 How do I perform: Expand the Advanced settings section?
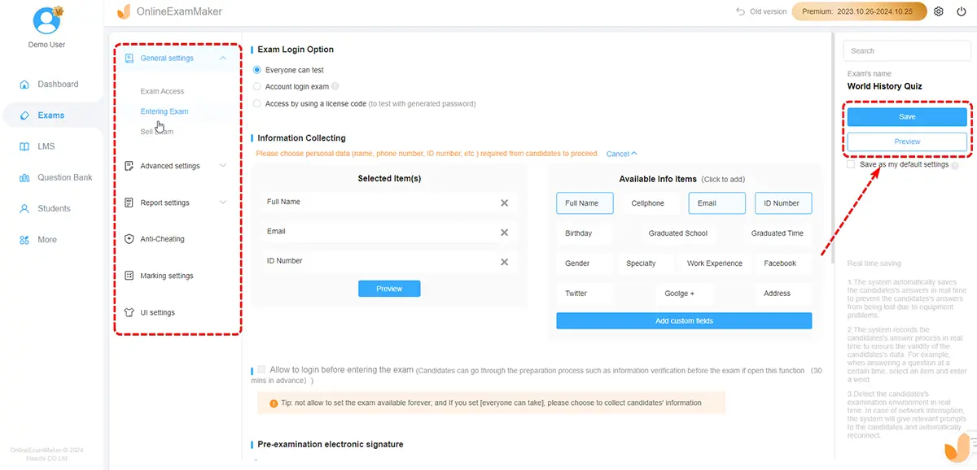[x=223, y=166]
